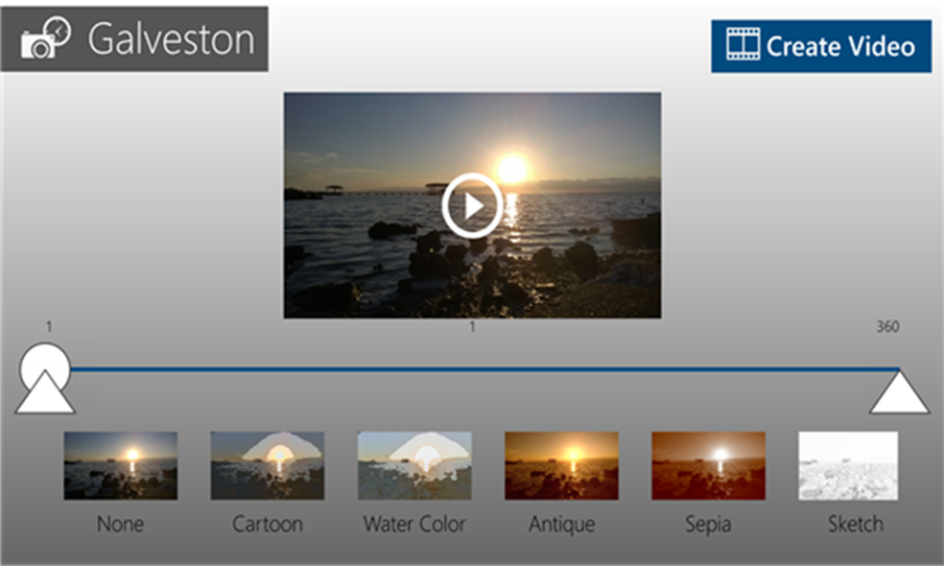Viewport: 944px width, 566px height.
Task: Click the frame marker labeled 1 above the left handle
Action: 49,327
